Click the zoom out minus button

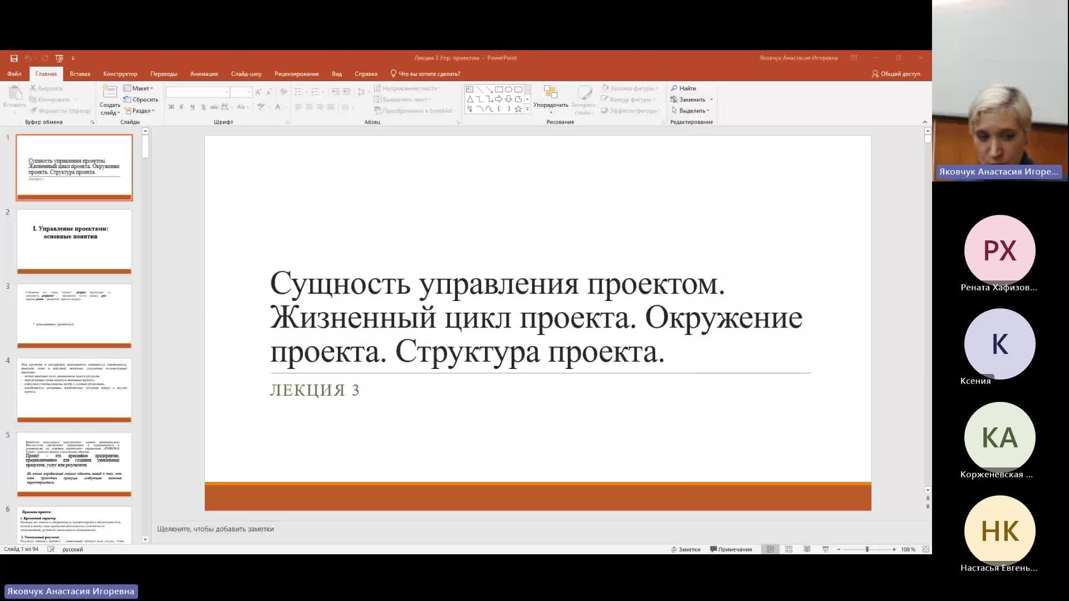[838, 549]
